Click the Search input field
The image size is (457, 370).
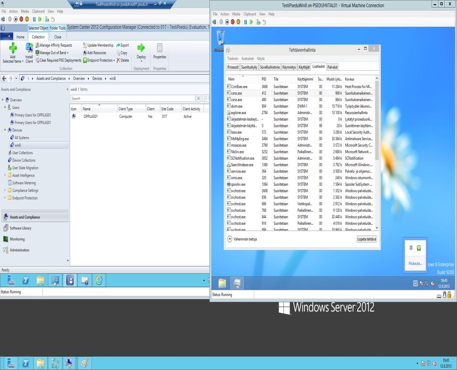(133, 99)
